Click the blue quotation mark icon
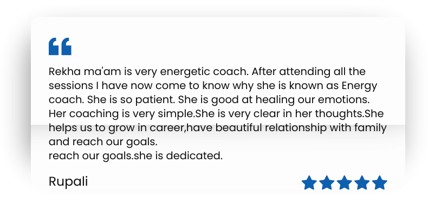This screenshot has height=217, width=428. (60, 46)
